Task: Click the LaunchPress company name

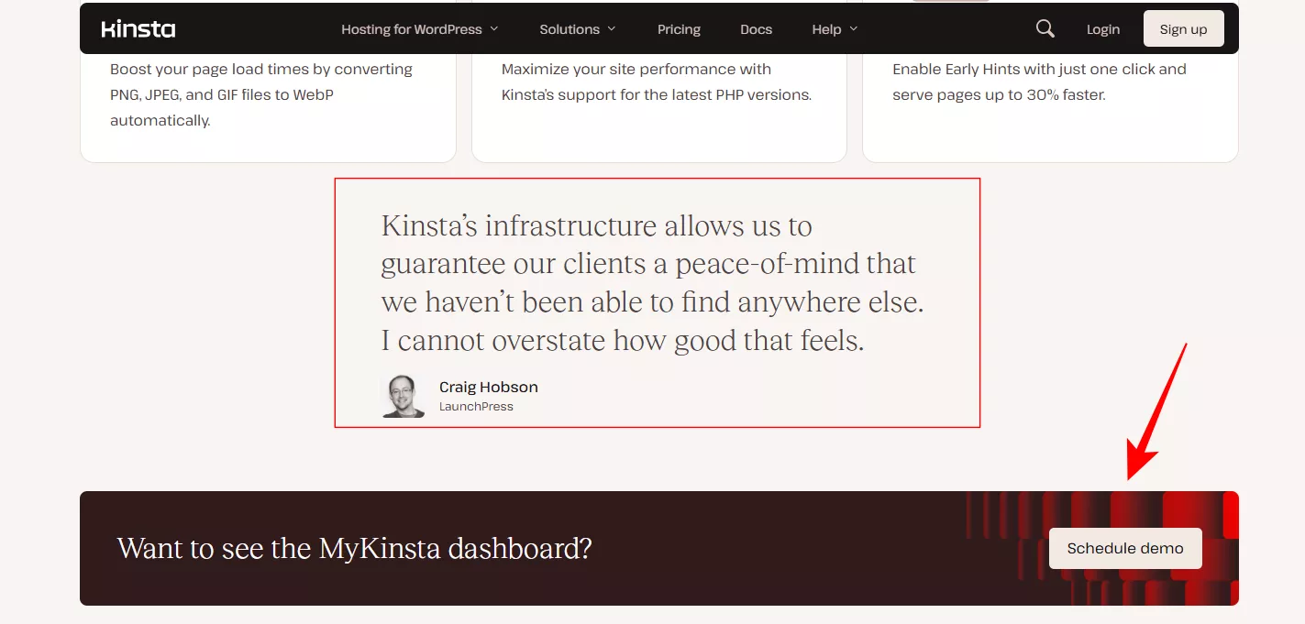Action: (477, 407)
